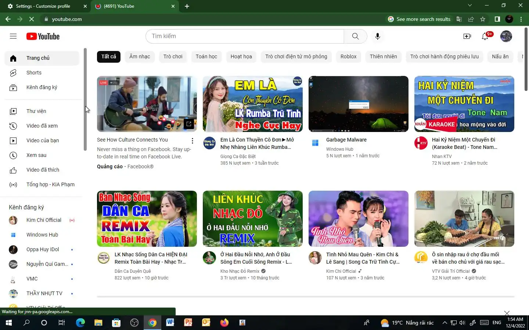
Task: Select the Trò chơi filter chip
Action: [173, 56]
